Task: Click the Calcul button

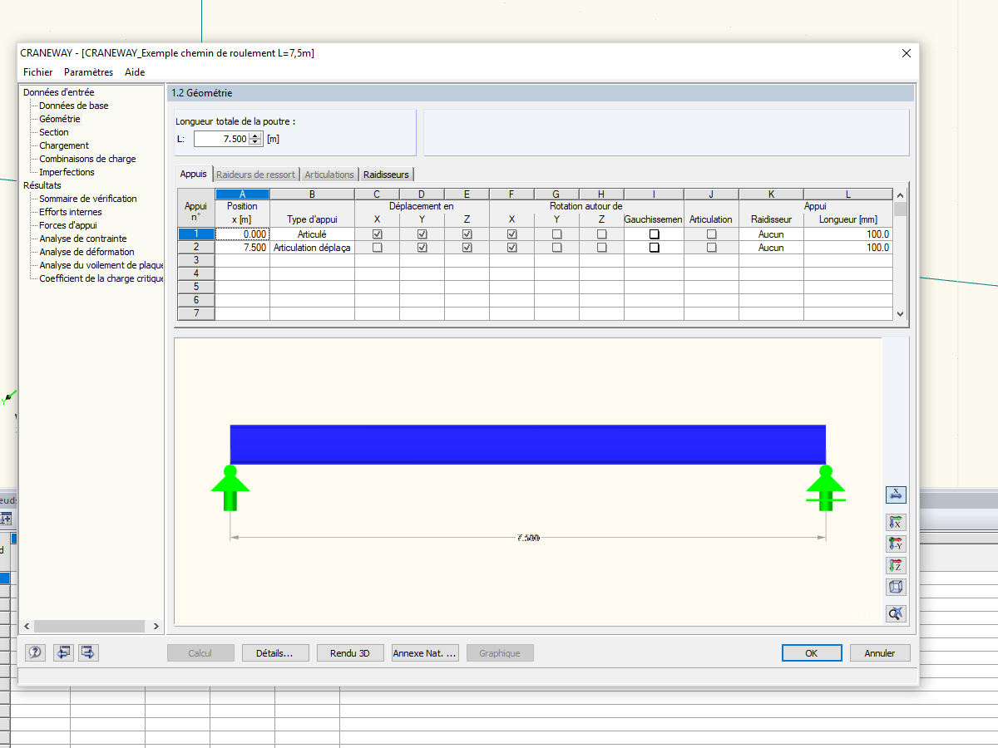Action: coord(200,653)
